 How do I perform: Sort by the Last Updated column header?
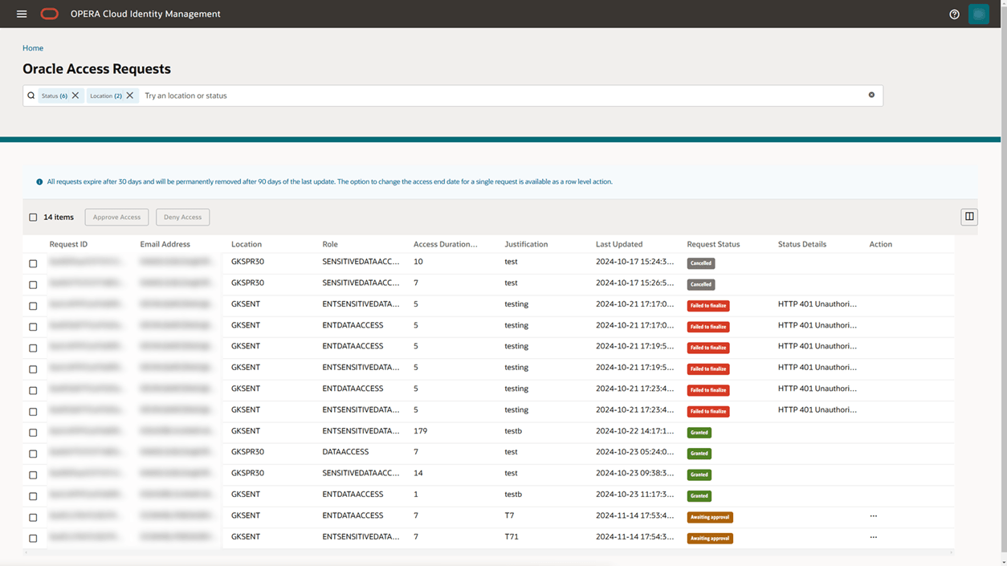point(619,244)
